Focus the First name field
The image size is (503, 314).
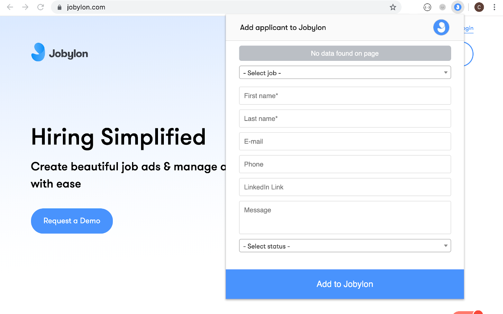pyautogui.click(x=345, y=96)
